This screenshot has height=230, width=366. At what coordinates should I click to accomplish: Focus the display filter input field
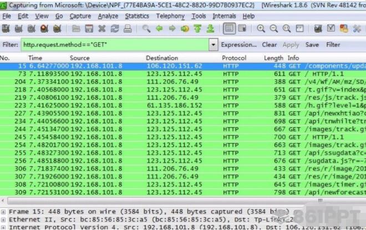(115, 44)
